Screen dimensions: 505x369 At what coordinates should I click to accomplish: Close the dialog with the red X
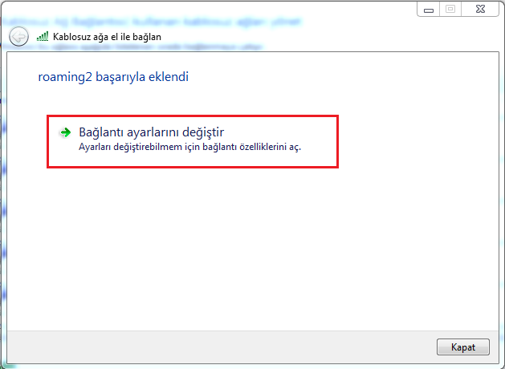(479, 9)
